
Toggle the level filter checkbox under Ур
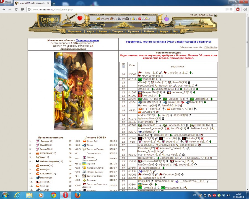point(123,67)
